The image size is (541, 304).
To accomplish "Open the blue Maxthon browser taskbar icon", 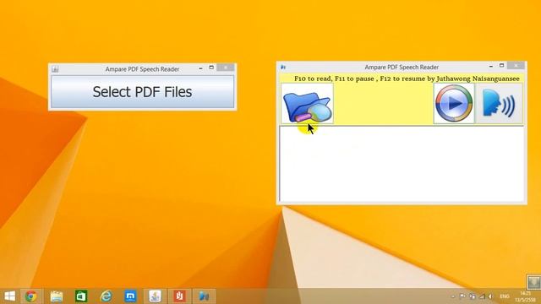I will click(130, 296).
